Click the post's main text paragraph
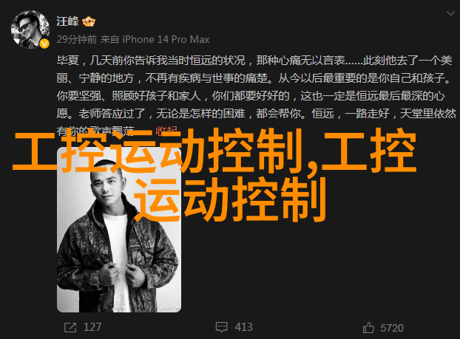The image size is (460, 339). pyautogui.click(x=256, y=96)
